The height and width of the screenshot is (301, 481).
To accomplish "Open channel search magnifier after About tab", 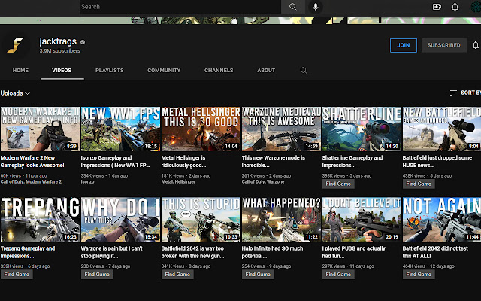I will 304,71.
